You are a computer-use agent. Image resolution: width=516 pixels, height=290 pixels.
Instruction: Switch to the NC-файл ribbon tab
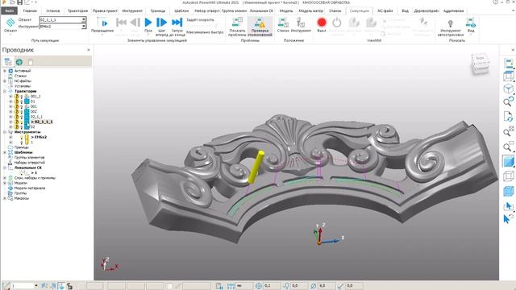click(x=385, y=10)
